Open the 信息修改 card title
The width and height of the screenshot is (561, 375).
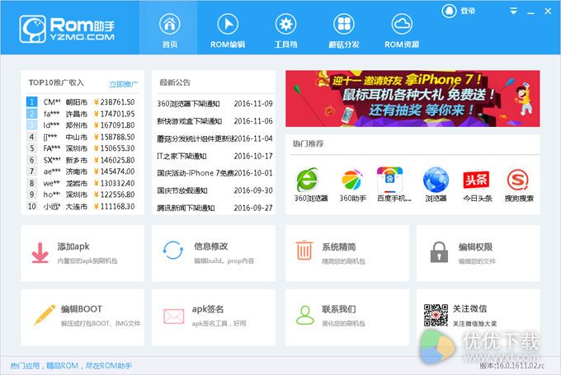(x=210, y=246)
